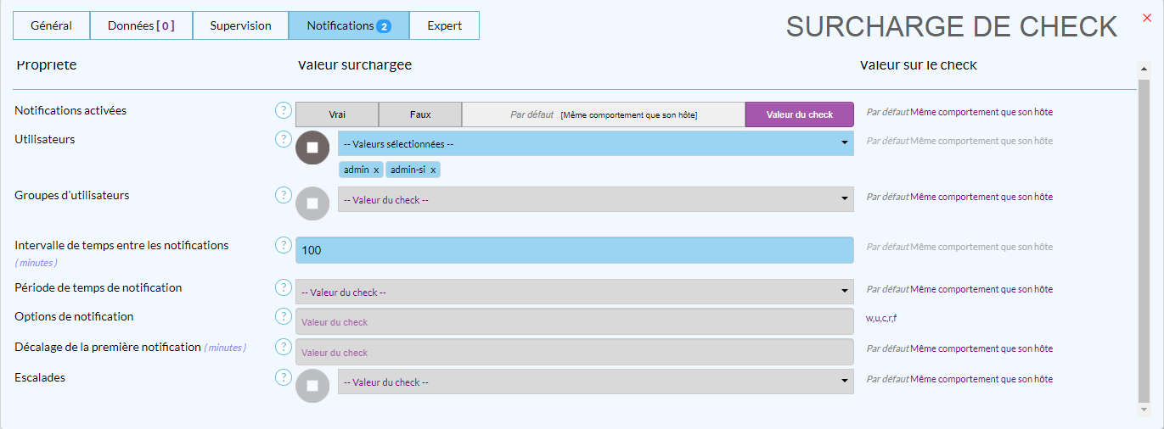Toggle the round Groupes d'utilisateurs button
This screenshot has height=429, width=1164.
[312, 203]
